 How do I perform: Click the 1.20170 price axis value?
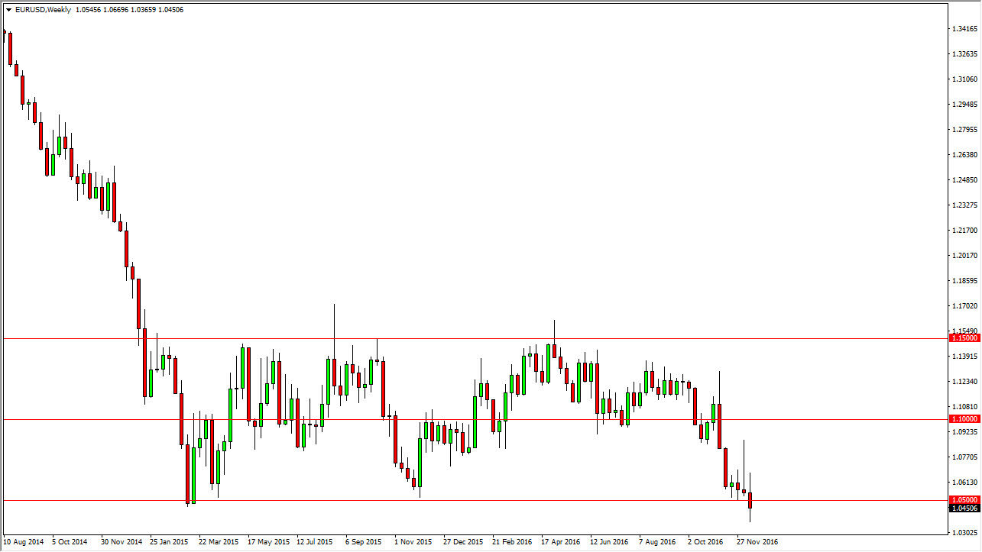point(964,256)
